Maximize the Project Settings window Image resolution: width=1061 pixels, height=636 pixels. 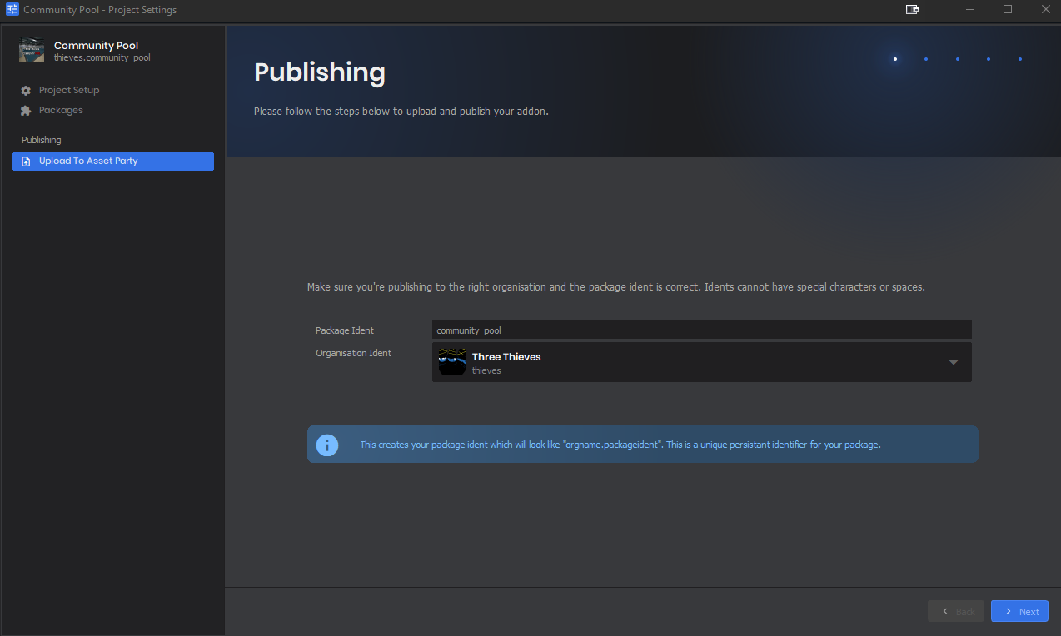(x=1008, y=10)
